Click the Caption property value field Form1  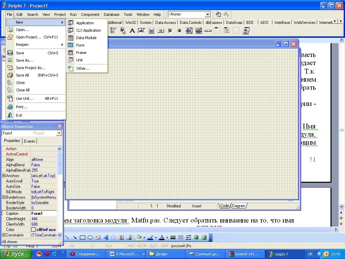(43, 213)
